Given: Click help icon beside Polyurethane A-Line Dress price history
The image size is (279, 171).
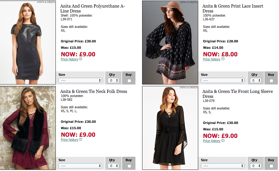Looking at the screenshot, I should [81, 59].
